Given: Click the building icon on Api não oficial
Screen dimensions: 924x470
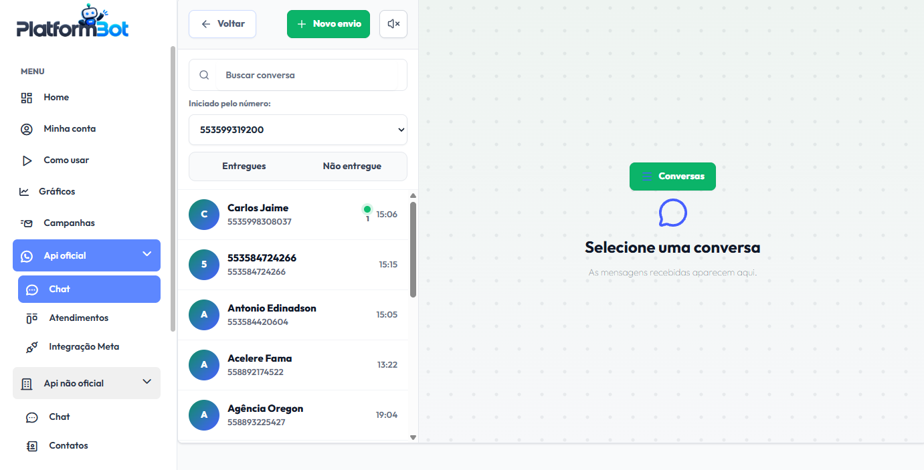Looking at the screenshot, I should point(27,384).
